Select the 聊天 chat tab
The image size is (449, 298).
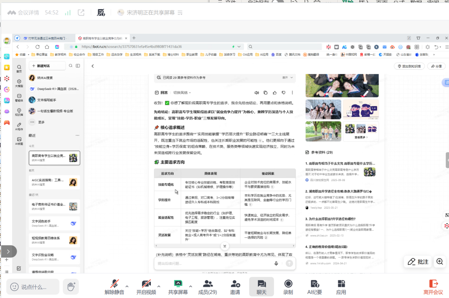(x=261, y=286)
